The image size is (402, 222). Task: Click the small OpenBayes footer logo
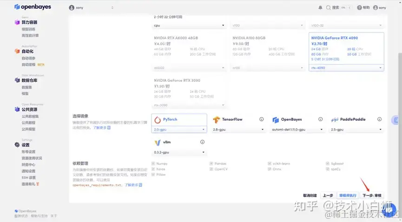coord(16,211)
